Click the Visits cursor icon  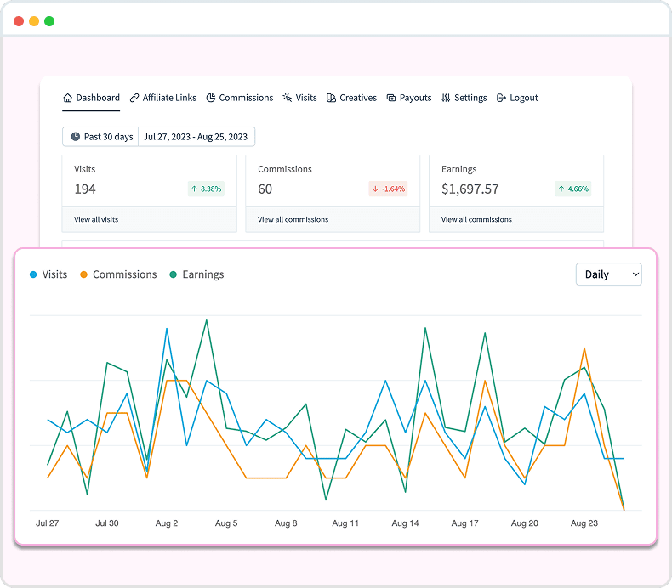288,98
